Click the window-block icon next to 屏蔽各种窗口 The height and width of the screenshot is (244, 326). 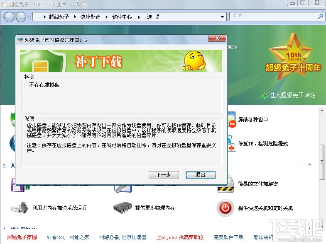[232, 120]
